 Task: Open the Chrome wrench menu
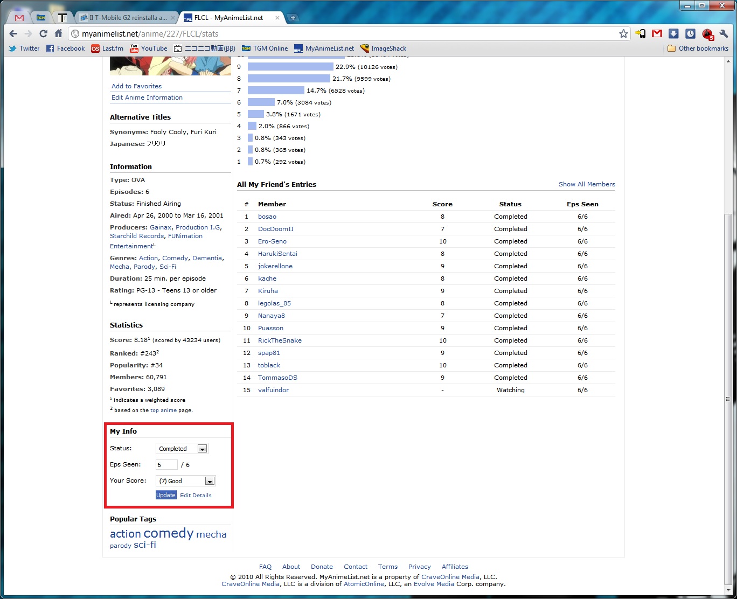pyautogui.click(x=724, y=33)
